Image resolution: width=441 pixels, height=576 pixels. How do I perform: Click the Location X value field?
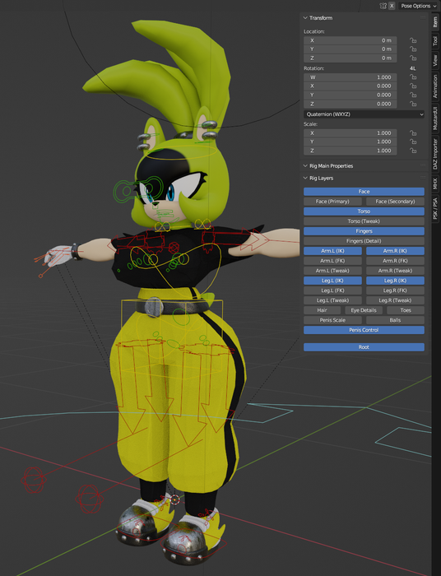pyautogui.click(x=350, y=40)
